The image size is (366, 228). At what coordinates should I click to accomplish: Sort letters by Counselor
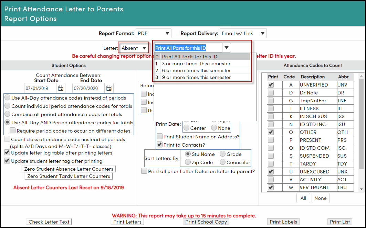click(222, 162)
